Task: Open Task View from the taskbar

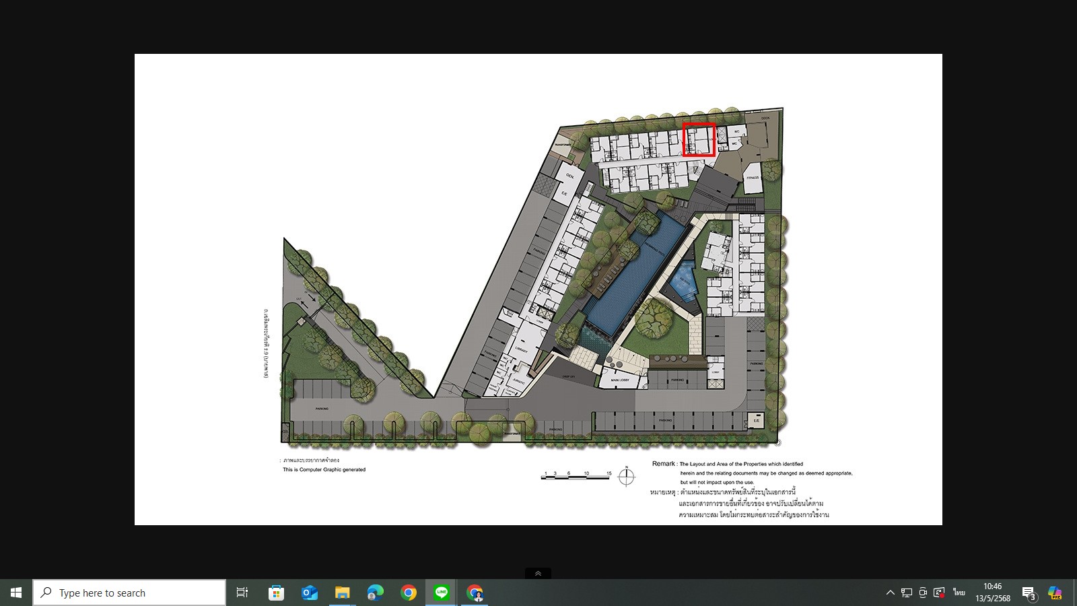Action: pyautogui.click(x=242, y=593)
